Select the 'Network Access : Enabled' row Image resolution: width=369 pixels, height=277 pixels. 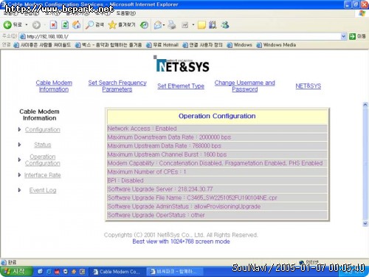[217, 129]
